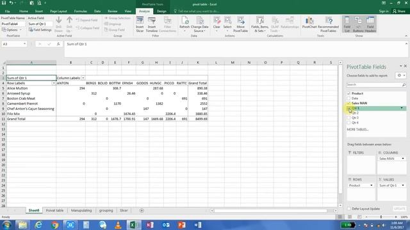Image resolution: width=410 pixels, height=230 pixels.
Task: Toggle the Qtr 1 field checkbox
Action: click(x=348, y=108)
